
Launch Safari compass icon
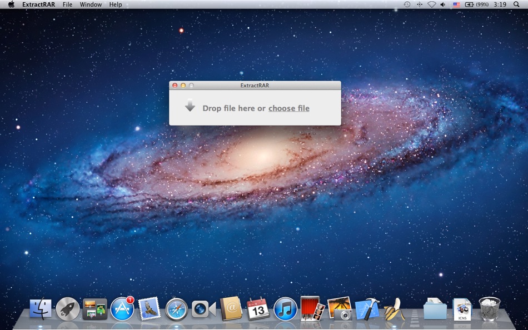point(176,309)
